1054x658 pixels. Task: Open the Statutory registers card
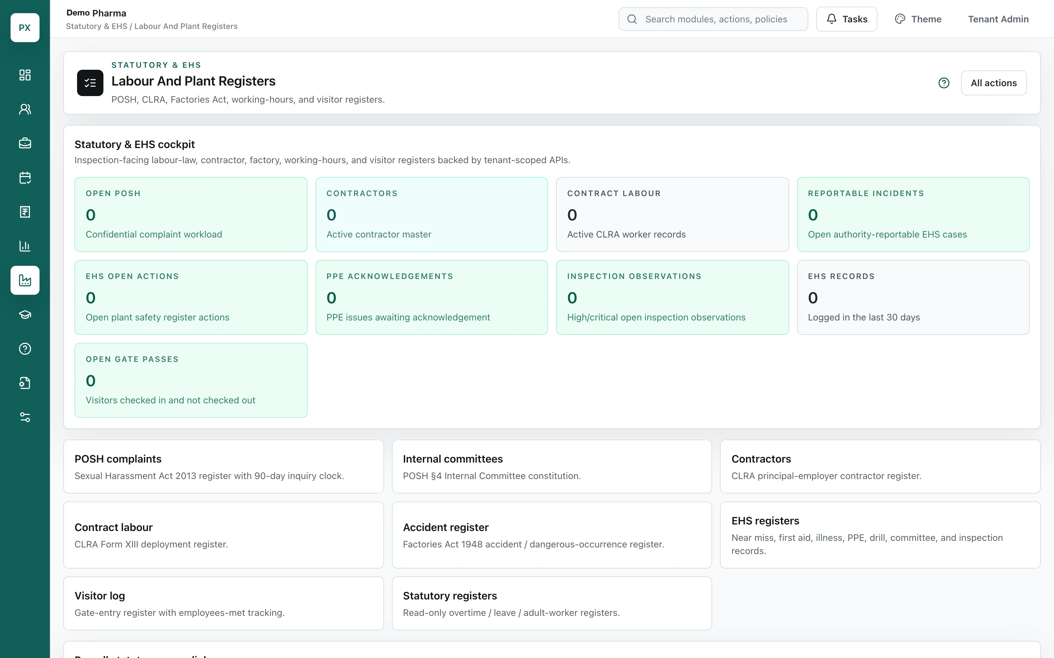pyautogui.click(x=552, y=603)
